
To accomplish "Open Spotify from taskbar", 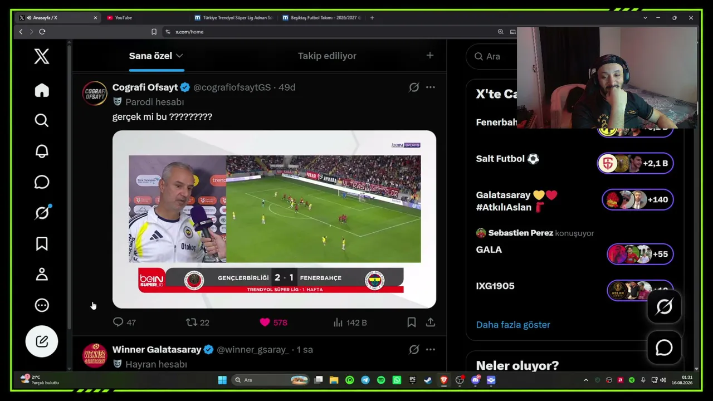I will (381, 380).
